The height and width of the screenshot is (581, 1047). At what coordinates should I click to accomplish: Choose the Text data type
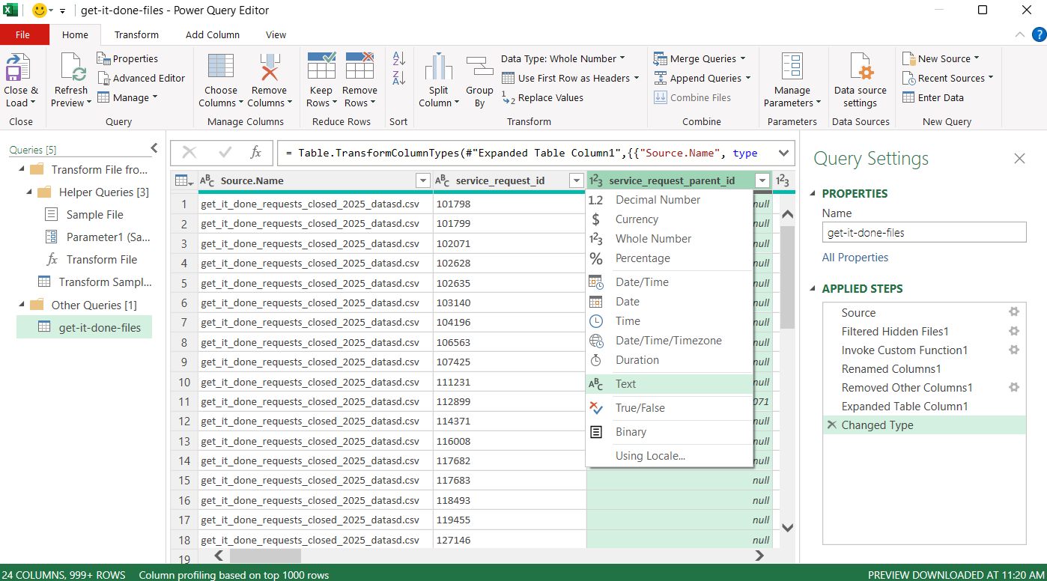click(669, 384)
